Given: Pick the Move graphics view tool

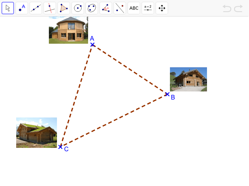Looking at the screenshot, I should point(162,8).
